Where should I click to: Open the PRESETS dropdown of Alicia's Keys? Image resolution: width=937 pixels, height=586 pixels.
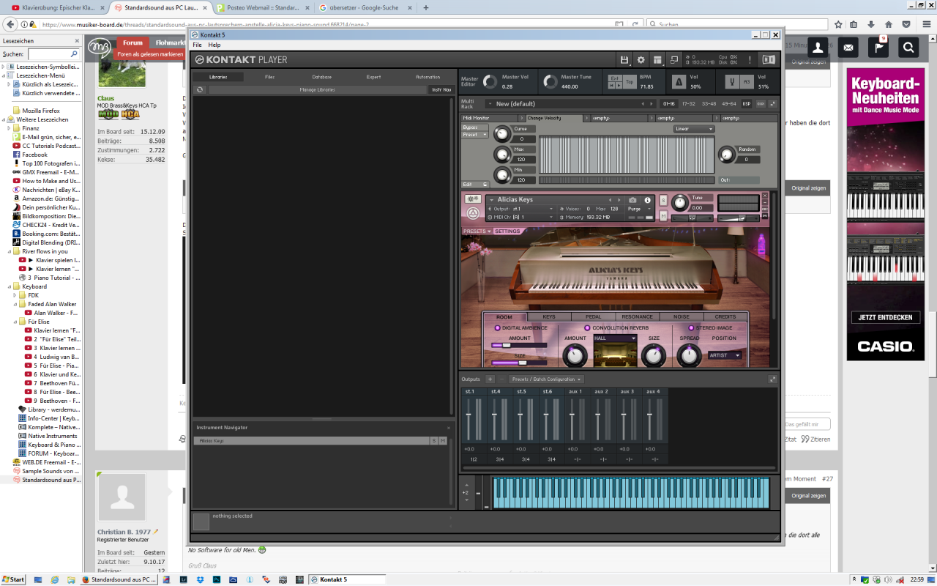(x=477, y=231)
